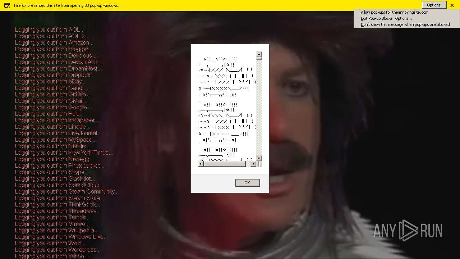Click 'Logging you out from Windows Live...' text
This screenshot has height=259, width=460.
(61, 237)
